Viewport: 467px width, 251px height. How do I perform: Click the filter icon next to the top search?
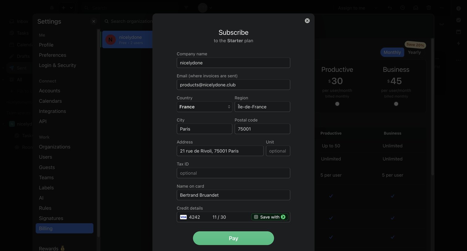(186, 8)
